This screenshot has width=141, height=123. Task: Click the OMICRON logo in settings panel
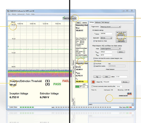125,95
